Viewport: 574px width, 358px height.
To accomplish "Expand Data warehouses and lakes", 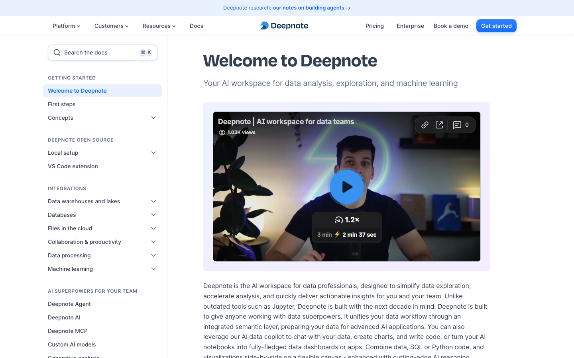I will [153, 201].
